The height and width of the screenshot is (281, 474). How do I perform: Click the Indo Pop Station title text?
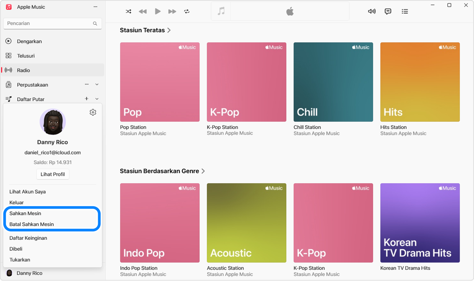(x=139, y=268)
